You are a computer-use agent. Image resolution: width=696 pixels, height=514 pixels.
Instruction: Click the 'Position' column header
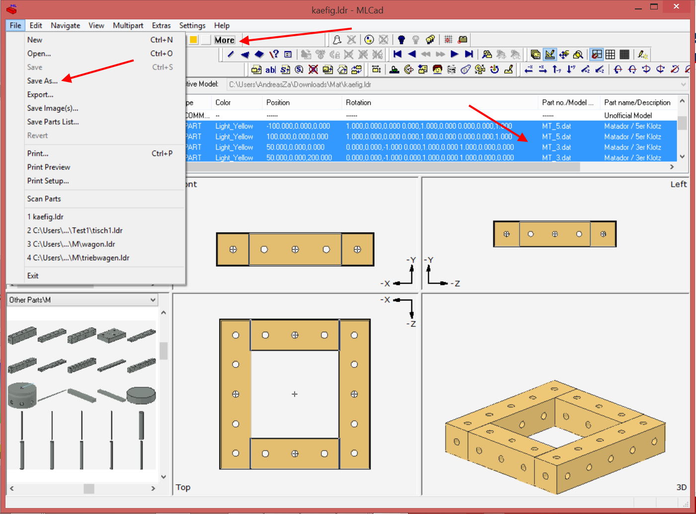click(x=302, y=102)
